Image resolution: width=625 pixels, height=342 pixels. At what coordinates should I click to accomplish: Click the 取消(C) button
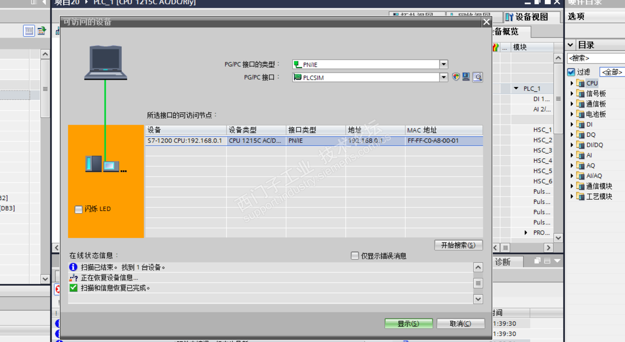[460, 323]
